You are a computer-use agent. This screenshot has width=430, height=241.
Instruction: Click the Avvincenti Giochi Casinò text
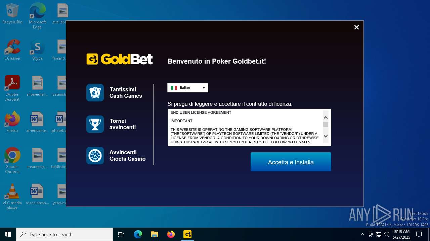128,156
